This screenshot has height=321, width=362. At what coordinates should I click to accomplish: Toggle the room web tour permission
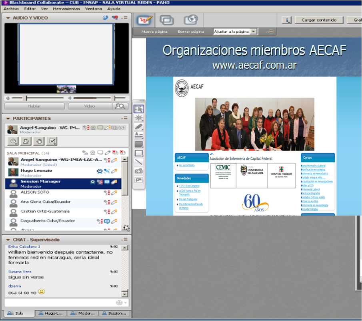(x=123, y=153)
